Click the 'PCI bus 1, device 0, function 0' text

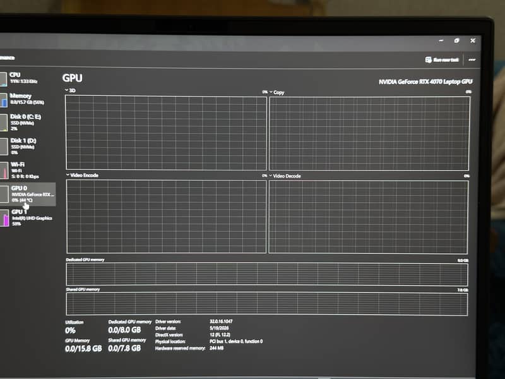(236, 341)
